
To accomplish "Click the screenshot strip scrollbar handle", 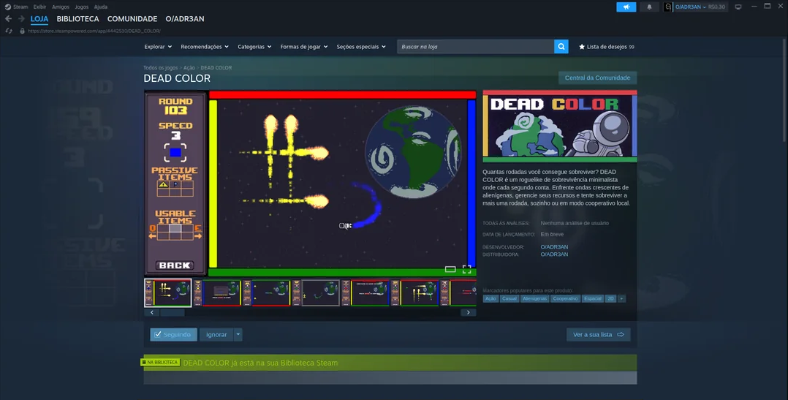I will coord(173,312).
